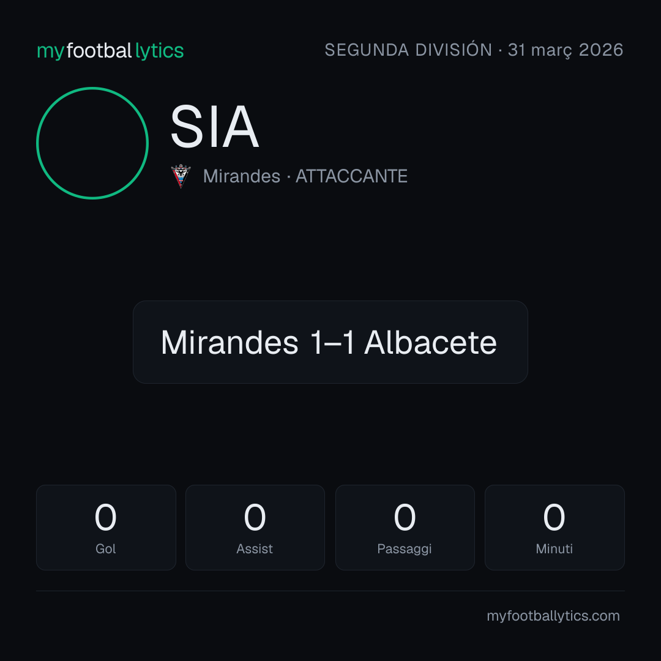Viewport: 661px width, 661px height.
Task: Click the Assist stat card
Action: coord(255,528)
